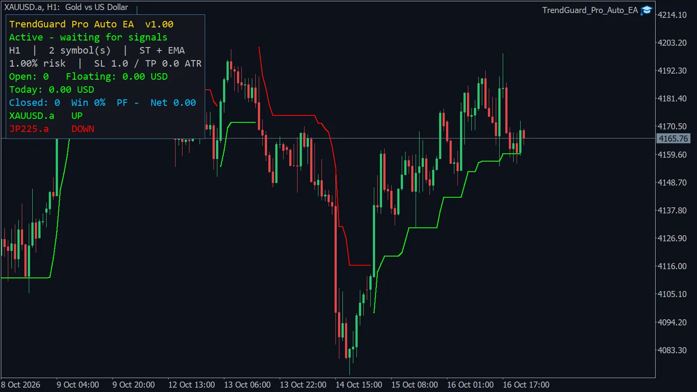Click the 'H1' timeframe in the panel

pos(15,51)
